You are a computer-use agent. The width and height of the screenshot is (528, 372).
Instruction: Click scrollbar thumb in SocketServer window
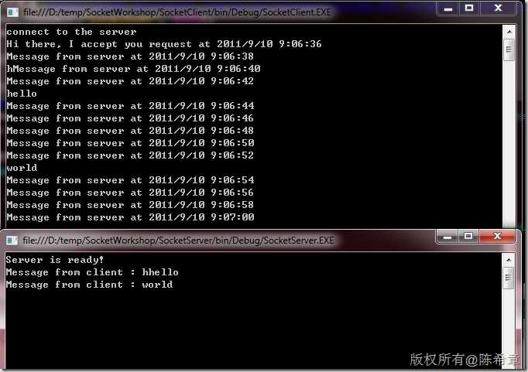click(x=509, y=278)
